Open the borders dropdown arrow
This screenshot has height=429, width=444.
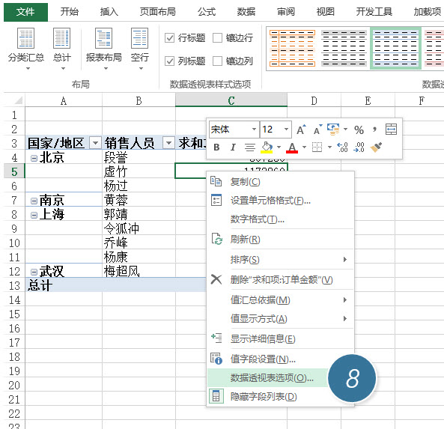[329, 147]
